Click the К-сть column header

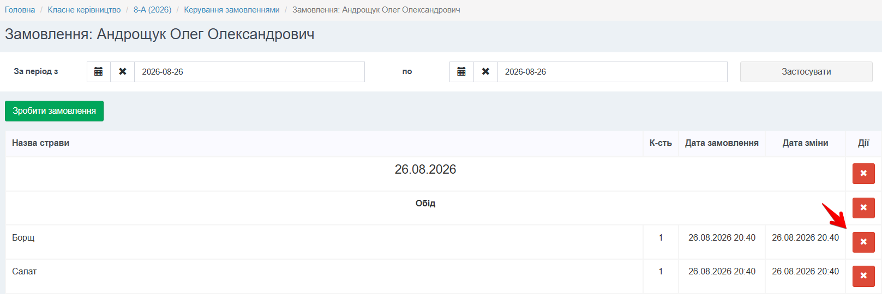click(661, 143)
